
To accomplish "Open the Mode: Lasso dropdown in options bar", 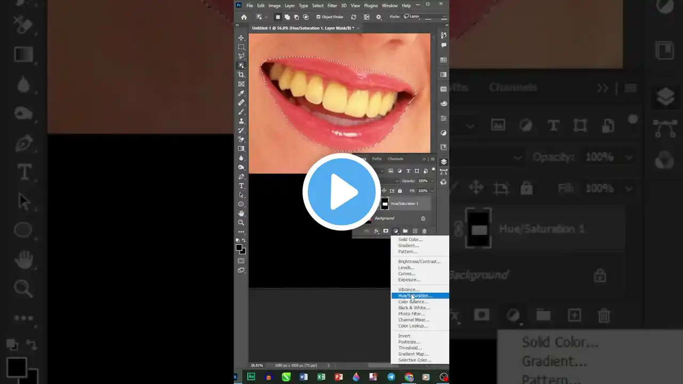I will [414, 16].
